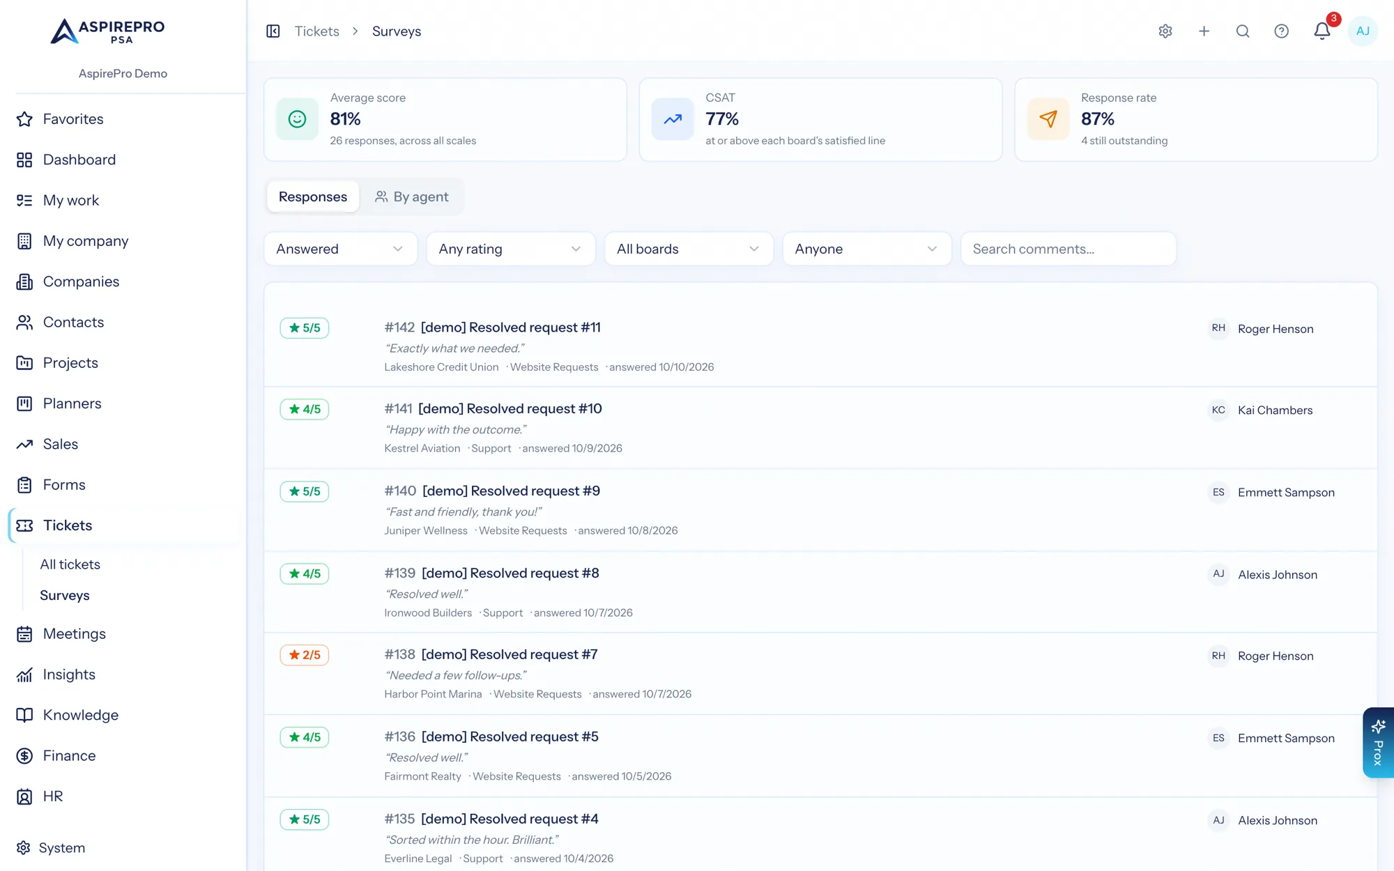Screen dimensions: 1394x871
Task: Click Surveys in the breadcrumb
Action: 397,31
